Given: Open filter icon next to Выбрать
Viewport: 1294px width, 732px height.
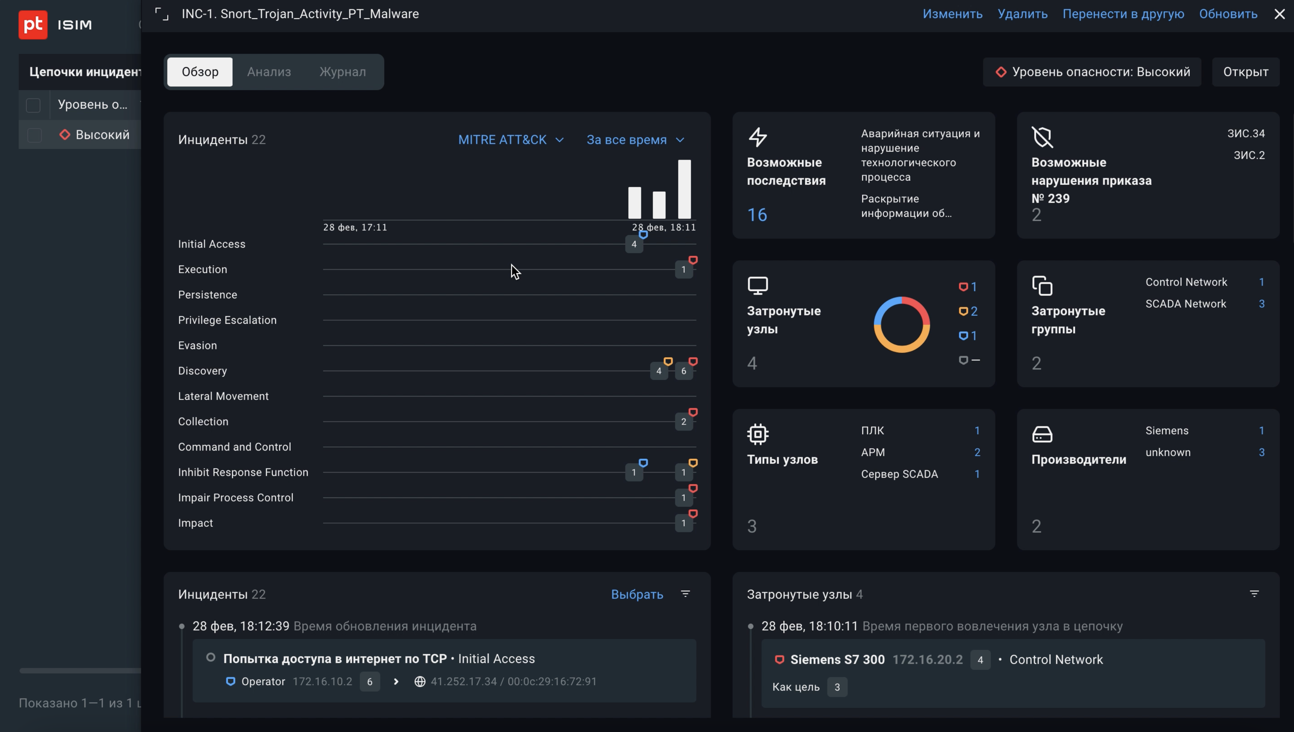Looking at the screenshot, I should (685, 594).
